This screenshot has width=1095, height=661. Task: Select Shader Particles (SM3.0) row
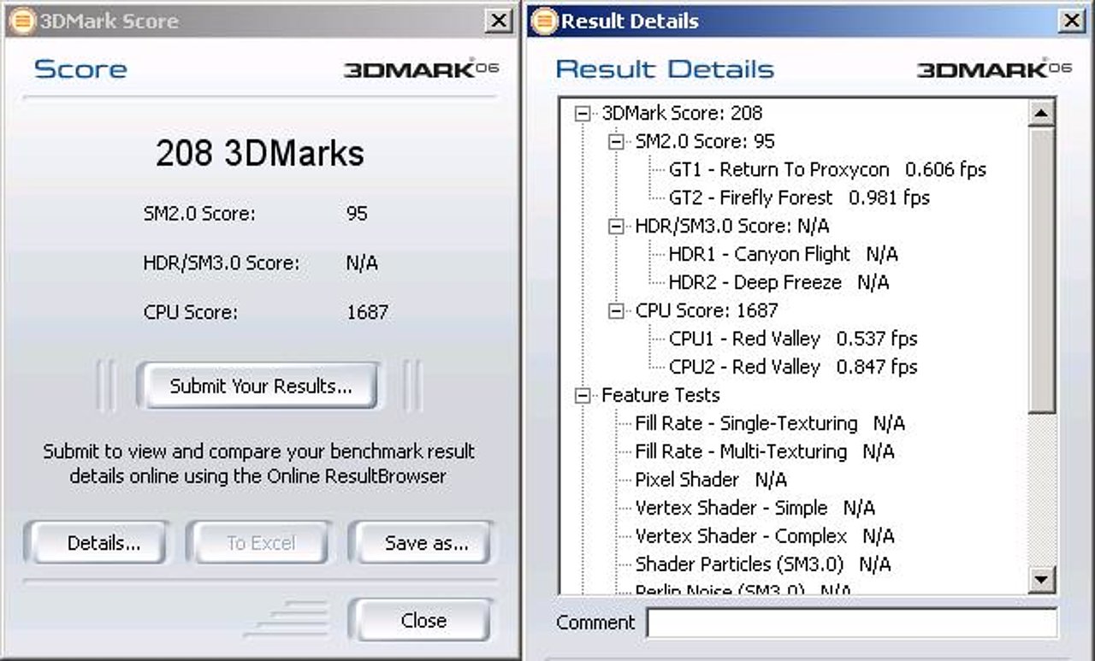pos(763,564)
